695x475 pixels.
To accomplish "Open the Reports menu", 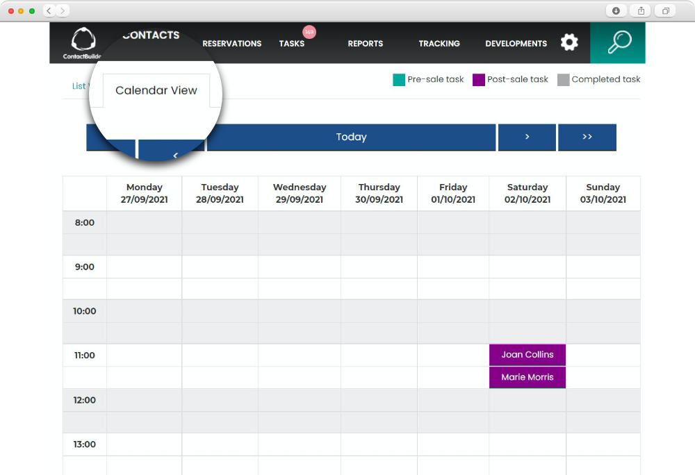I will [x=365, y=43].
